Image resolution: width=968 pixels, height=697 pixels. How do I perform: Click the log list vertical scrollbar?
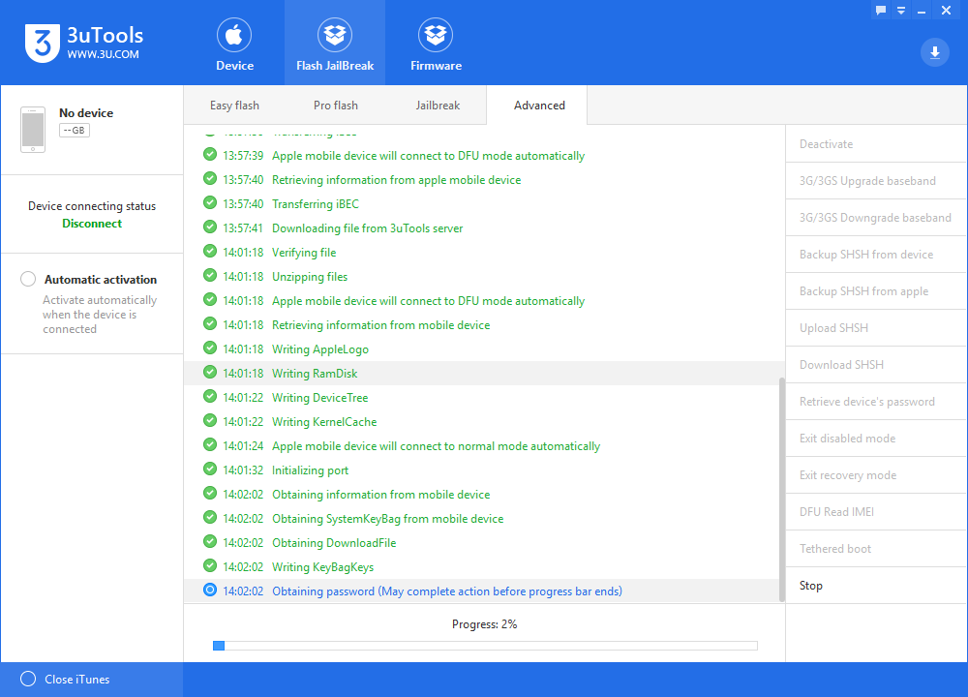pyautogui.click(x=781, y=484)
